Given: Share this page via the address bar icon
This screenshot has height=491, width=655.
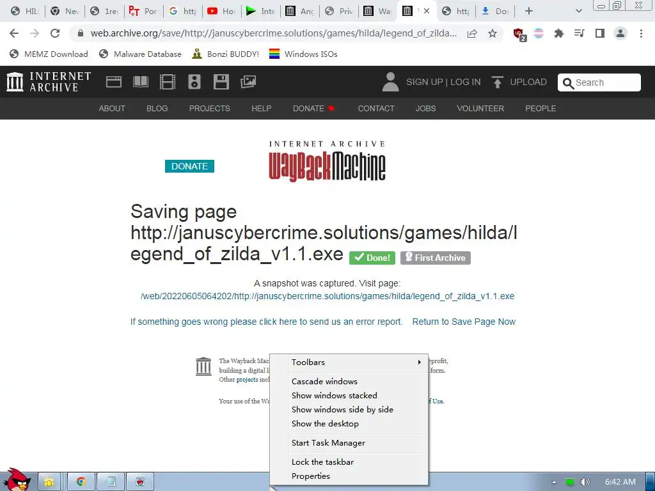Looking at the screenshot, I should tap(472, 33).
